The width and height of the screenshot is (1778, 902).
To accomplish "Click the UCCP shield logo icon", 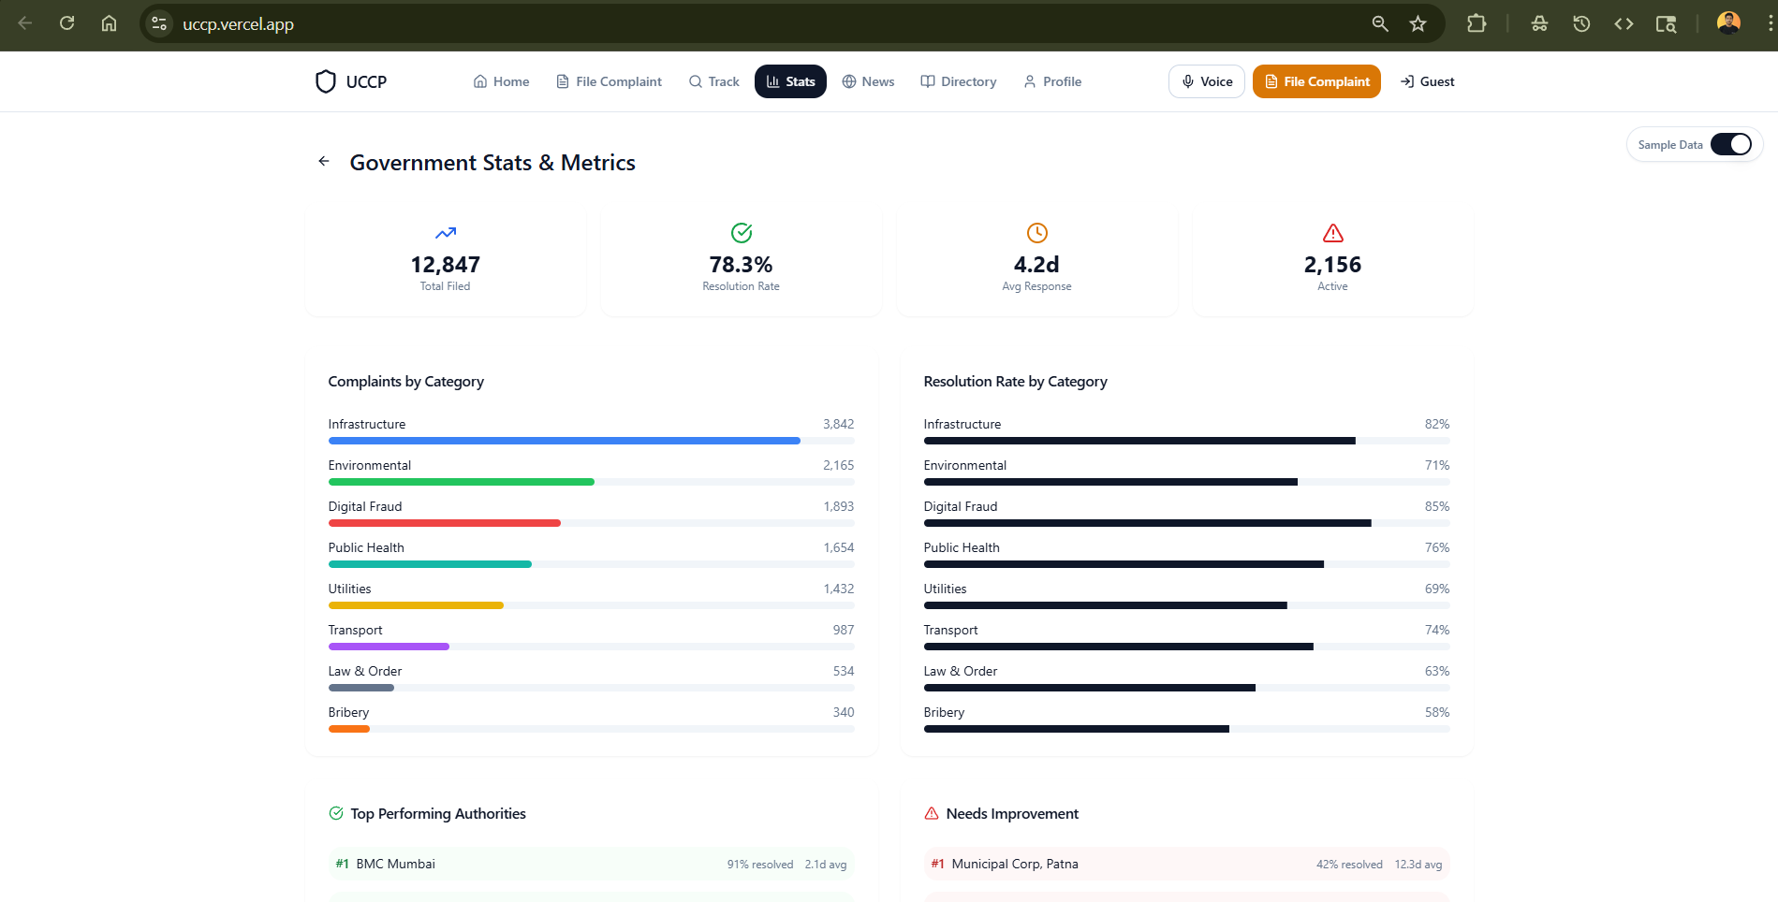I will point(326,81).
